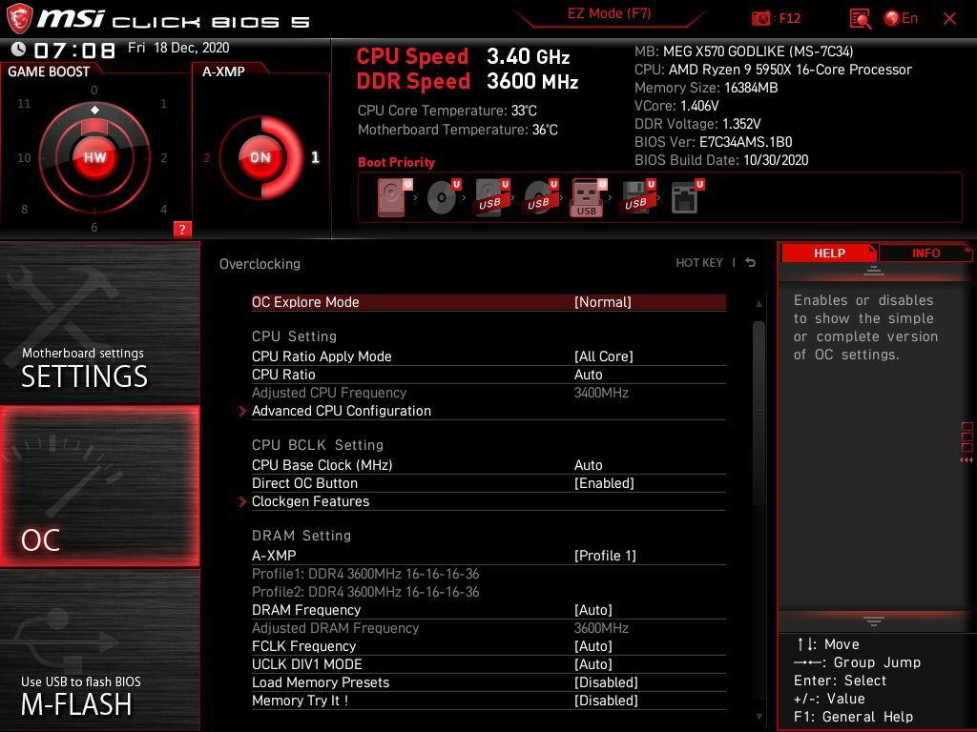The height and width of the screenshot is (732, 977).
Task: Toggle the Game Boost HW knob
Action: point(94,157)
